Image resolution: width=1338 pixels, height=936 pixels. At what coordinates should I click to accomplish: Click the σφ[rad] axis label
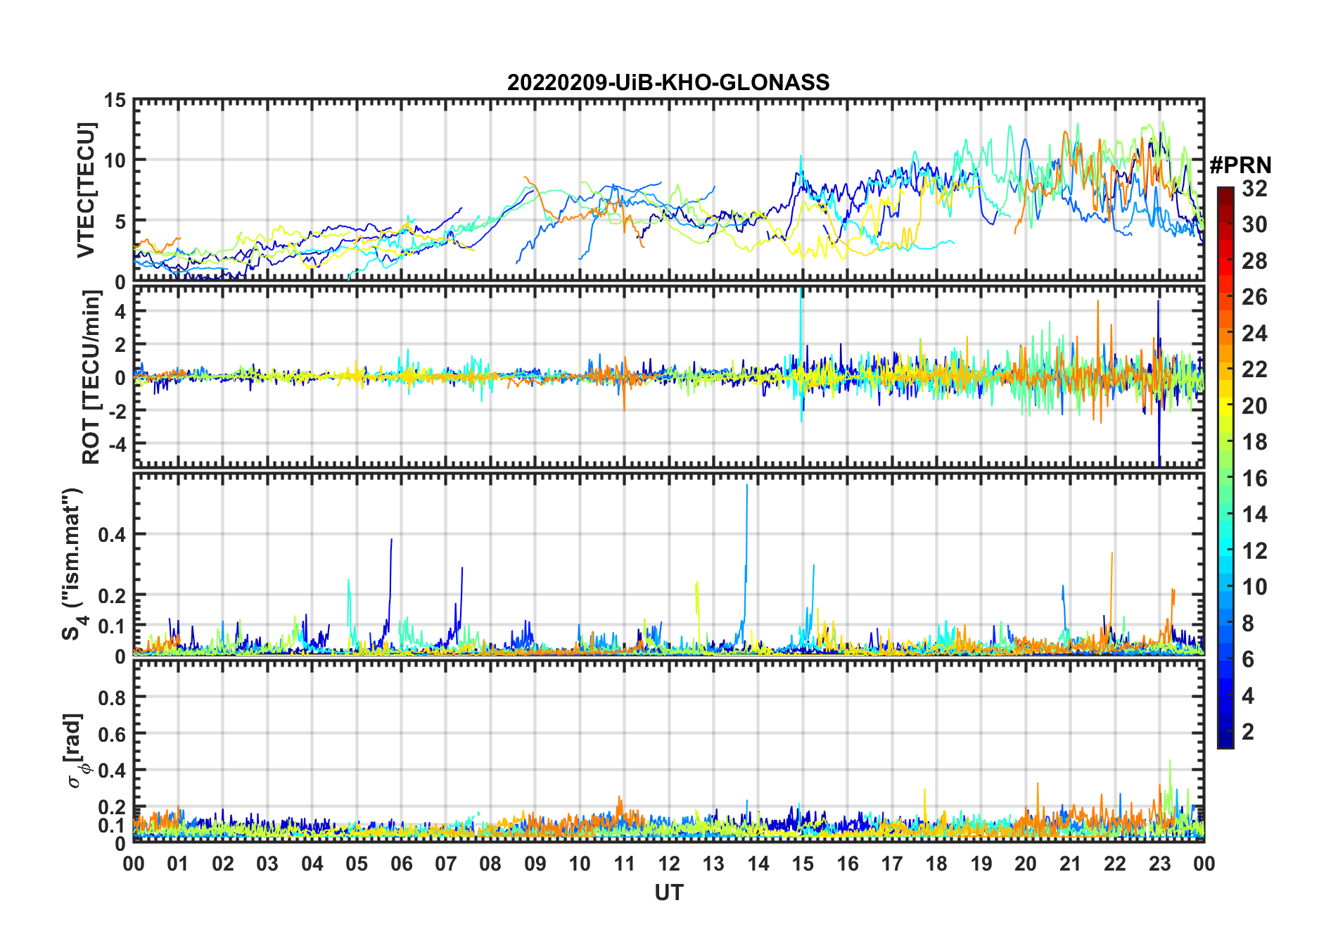pos(76,751)
